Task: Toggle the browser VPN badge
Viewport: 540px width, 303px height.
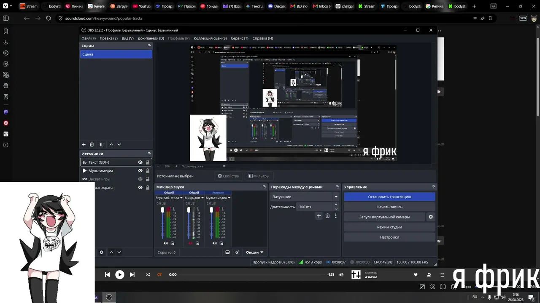Action: [x=523, y=18]
